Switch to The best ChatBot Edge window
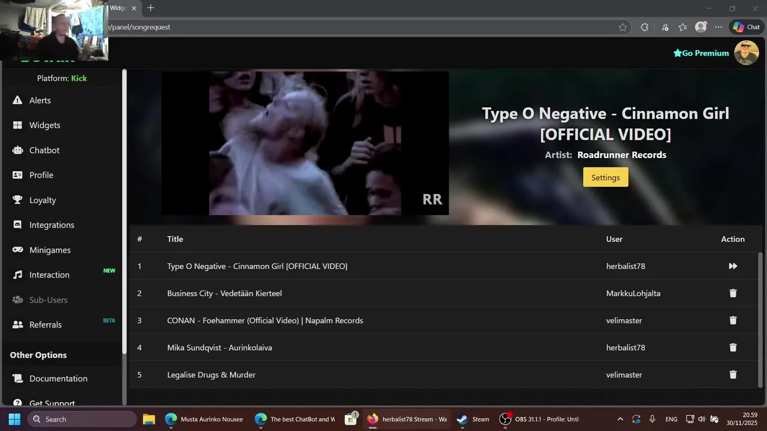 pyautogui.click(x=295, y=419)
